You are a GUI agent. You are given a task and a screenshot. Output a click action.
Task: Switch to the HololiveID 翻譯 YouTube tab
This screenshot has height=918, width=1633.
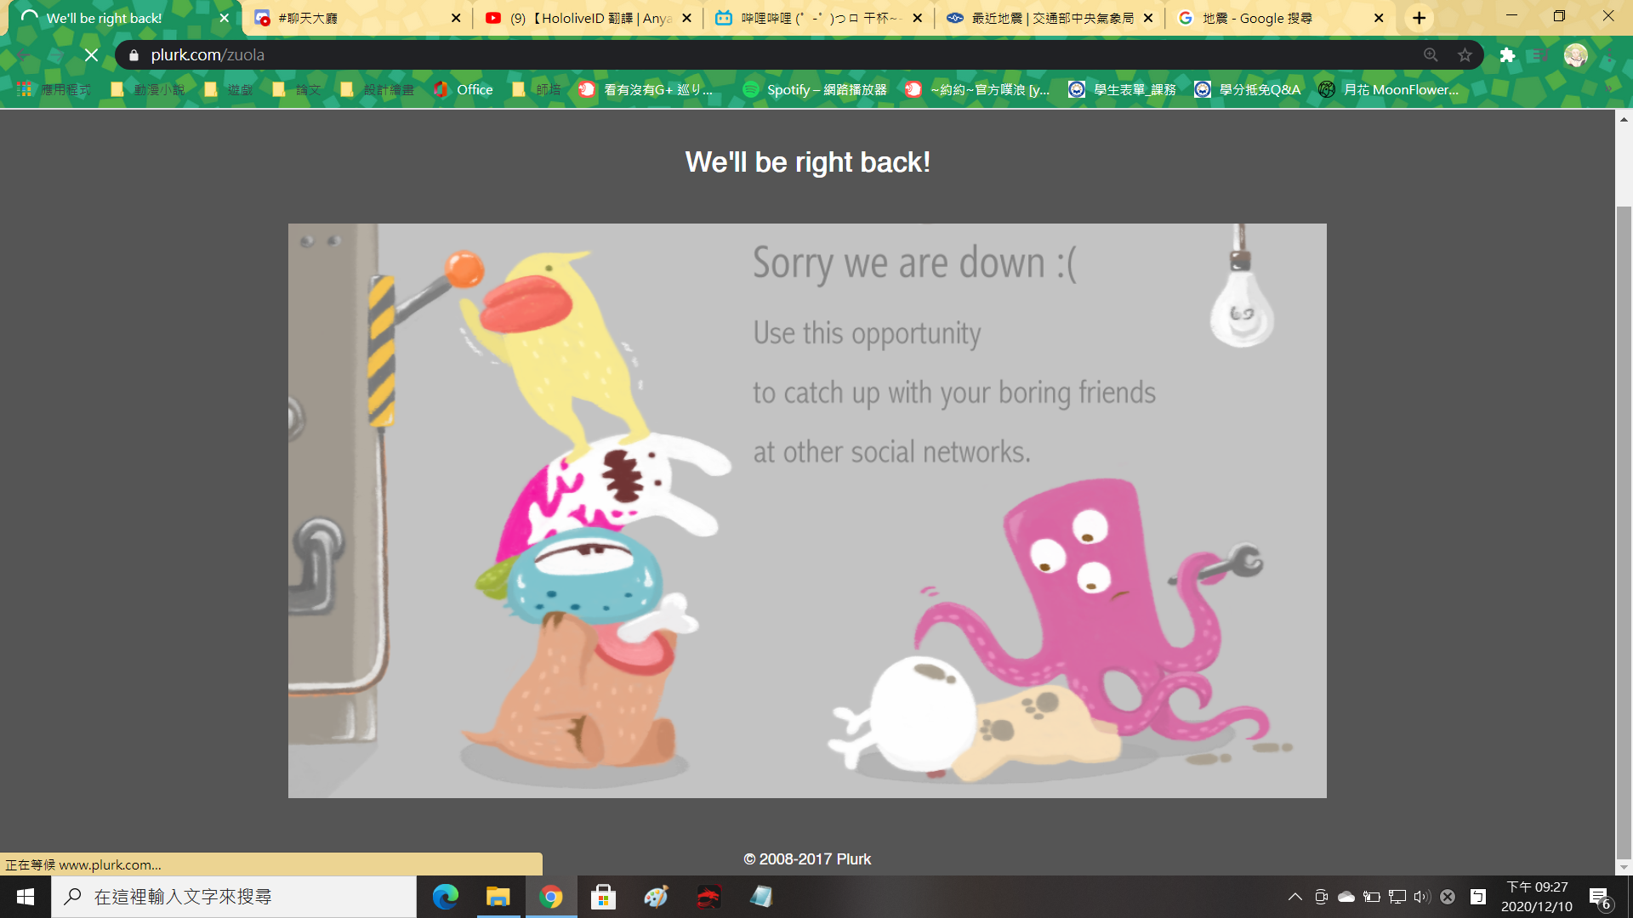coord(589,18)
